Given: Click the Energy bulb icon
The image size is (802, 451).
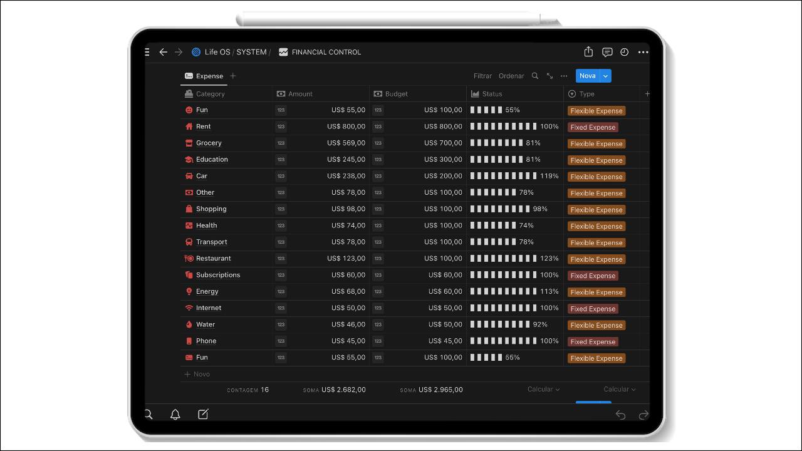Looking at the screenshot, I should (x=189, y=291).
